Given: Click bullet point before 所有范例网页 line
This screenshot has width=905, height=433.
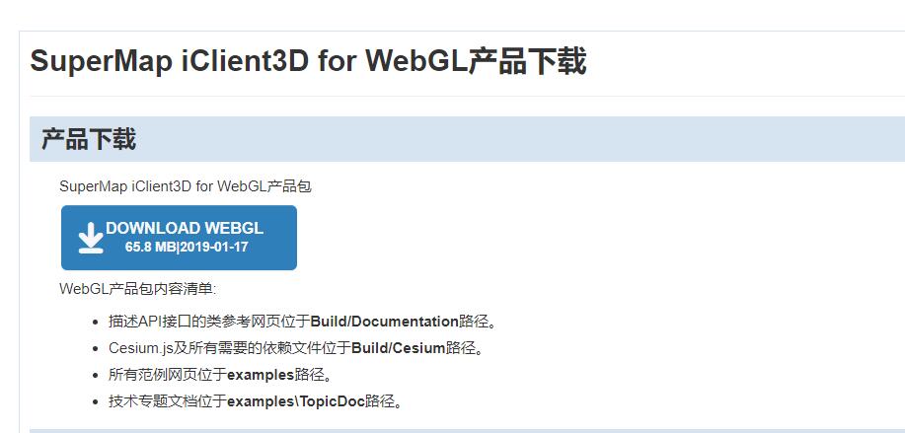Looking at the screenshot, I should [x=96, y=376].
